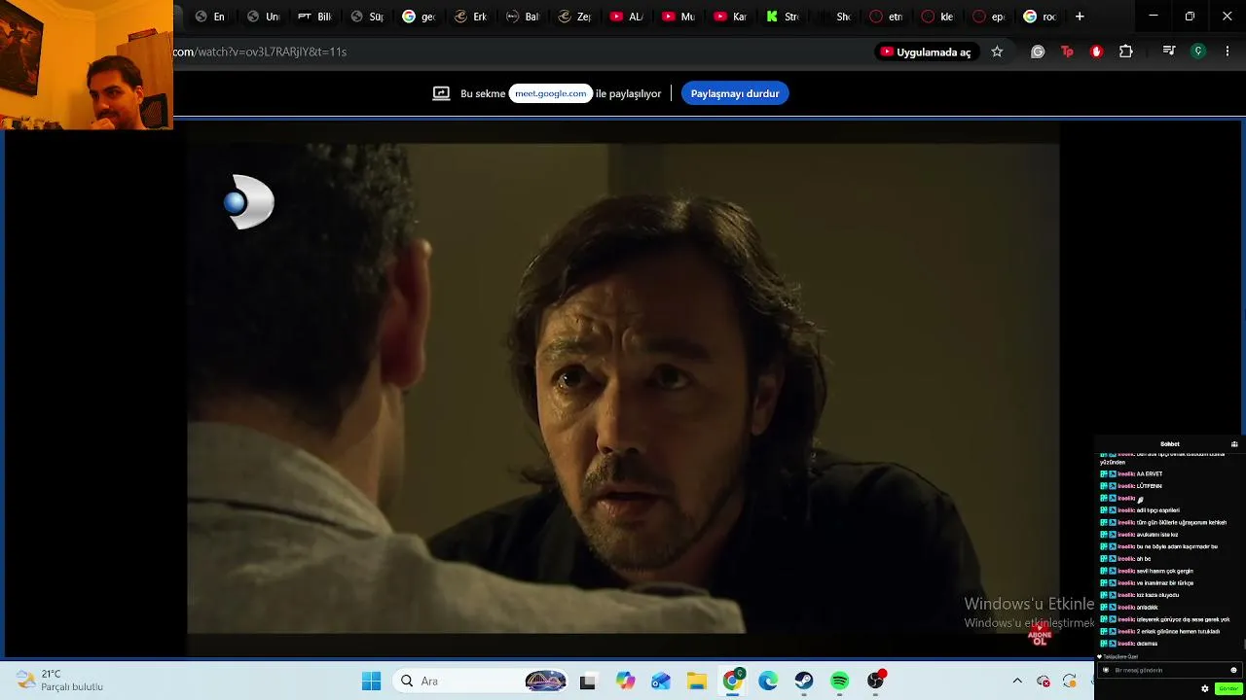
Task: Switch to Chrome on the taskbar
Action: pos(732,682)
